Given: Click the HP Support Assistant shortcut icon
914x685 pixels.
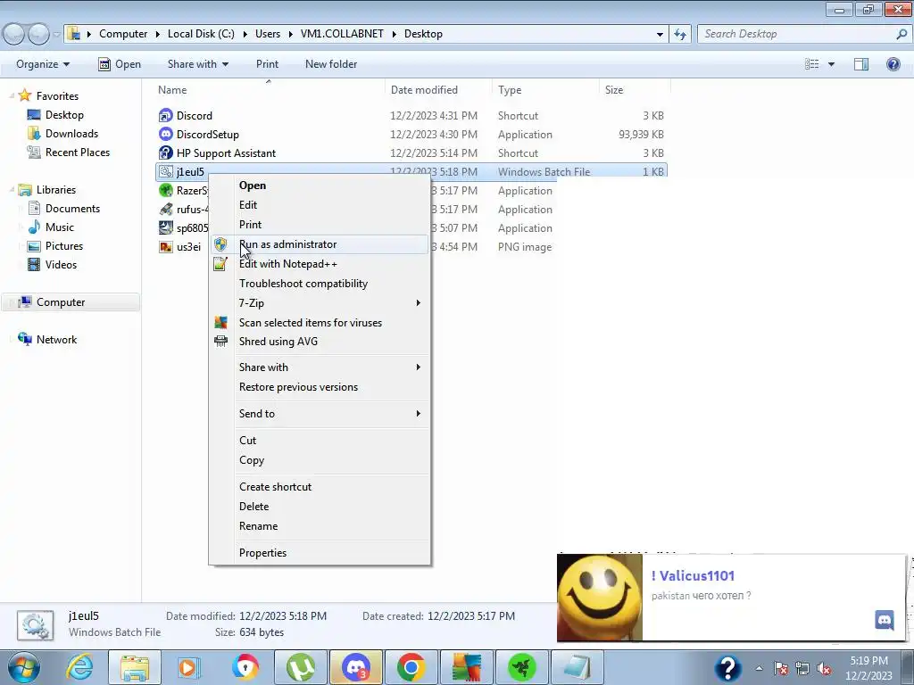Looking at the screenshot, I should tap(165, 153).
